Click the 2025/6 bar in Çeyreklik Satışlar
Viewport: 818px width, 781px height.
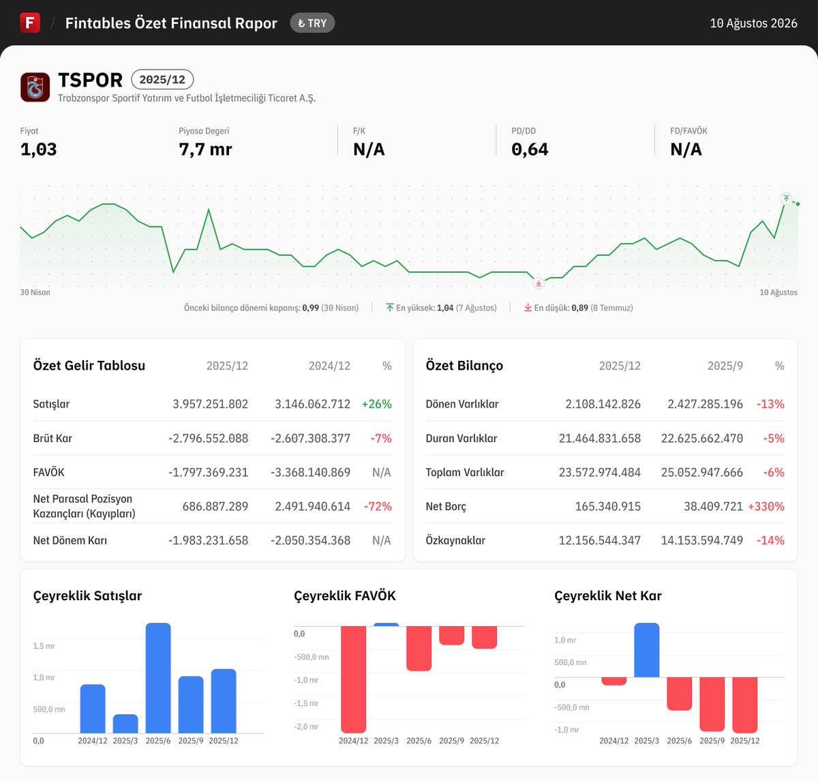coord(158,678)
